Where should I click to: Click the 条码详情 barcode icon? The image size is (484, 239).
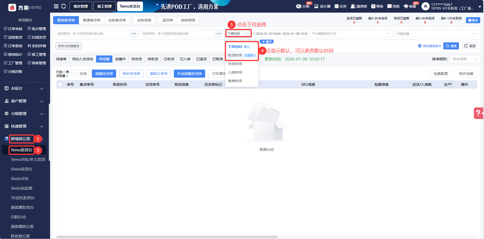coord(29,46)
